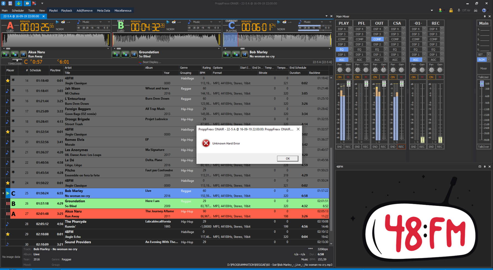Click Play/Stop button on player B

click(116, 54)
